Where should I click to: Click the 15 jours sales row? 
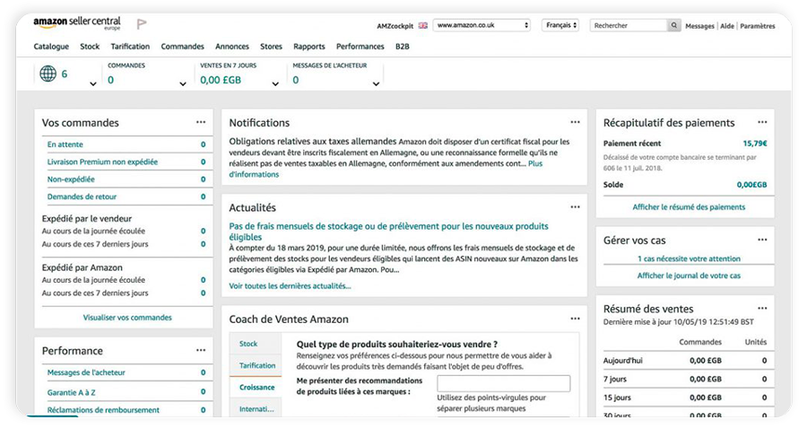(x=685, y=398)
